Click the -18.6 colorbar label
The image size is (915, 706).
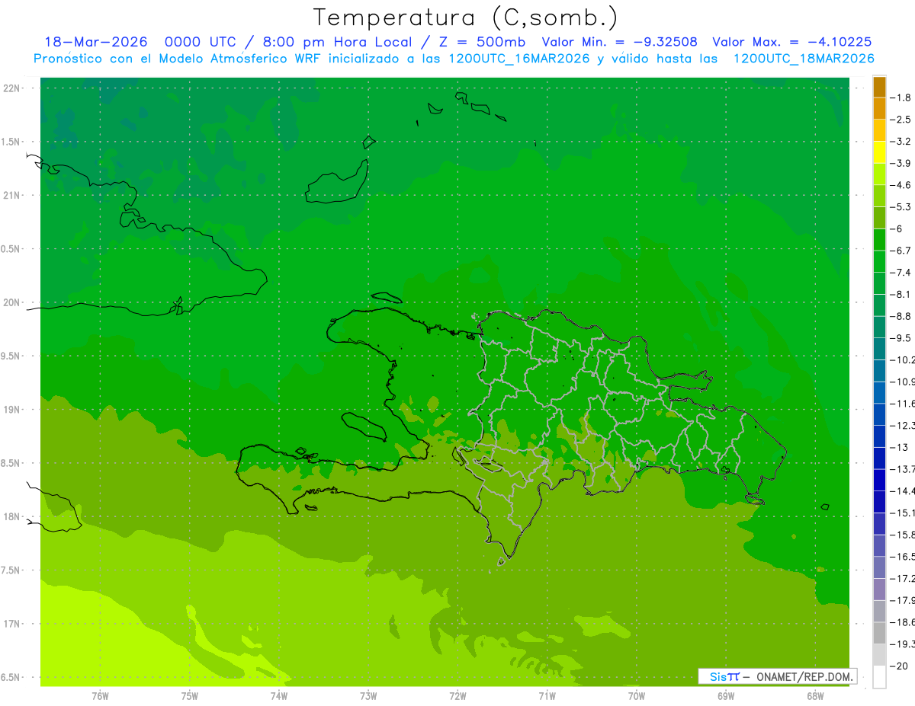coord(903,622)
